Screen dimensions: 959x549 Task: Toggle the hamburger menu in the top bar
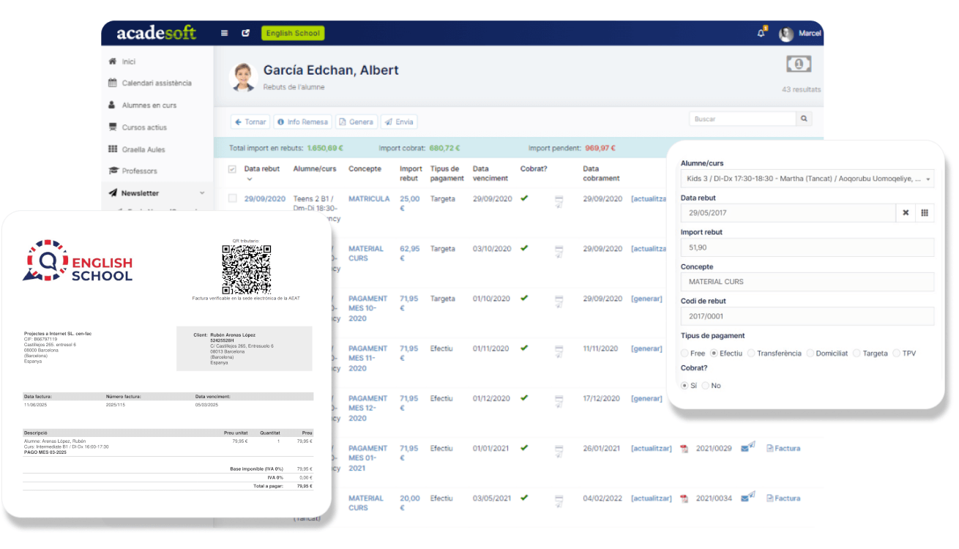224,33
